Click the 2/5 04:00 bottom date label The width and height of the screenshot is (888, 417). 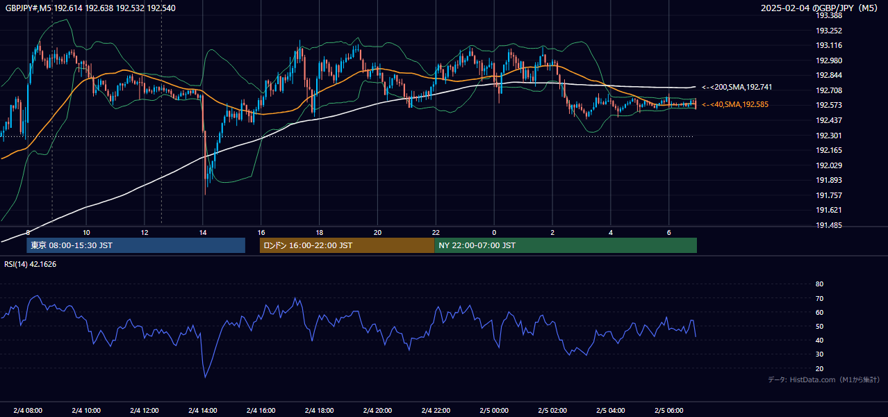click(x=611, y=410)
